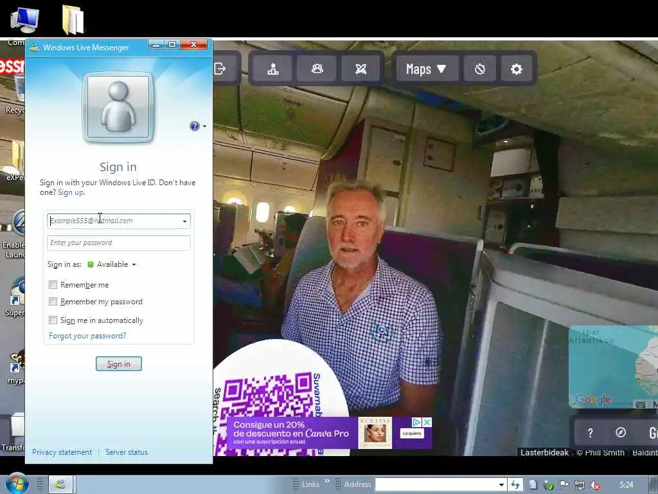Open the leaderboard podium icon
Viewport: 658px width, 494px height.
tap(273, 68)
